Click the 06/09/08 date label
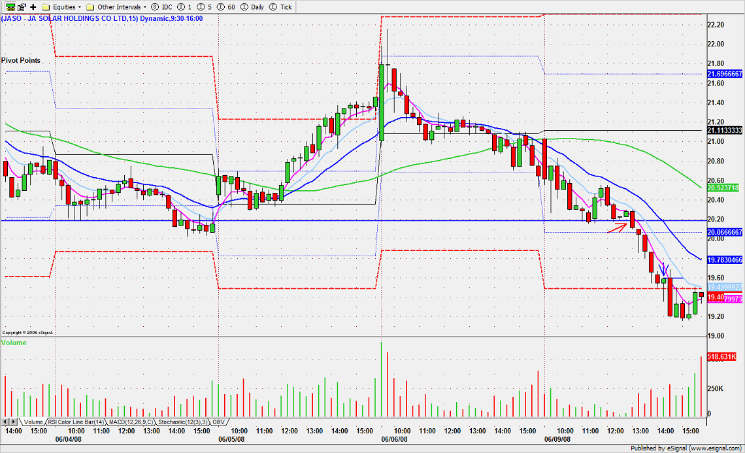Viewport: 745px width, 453px height. [557, 439]
